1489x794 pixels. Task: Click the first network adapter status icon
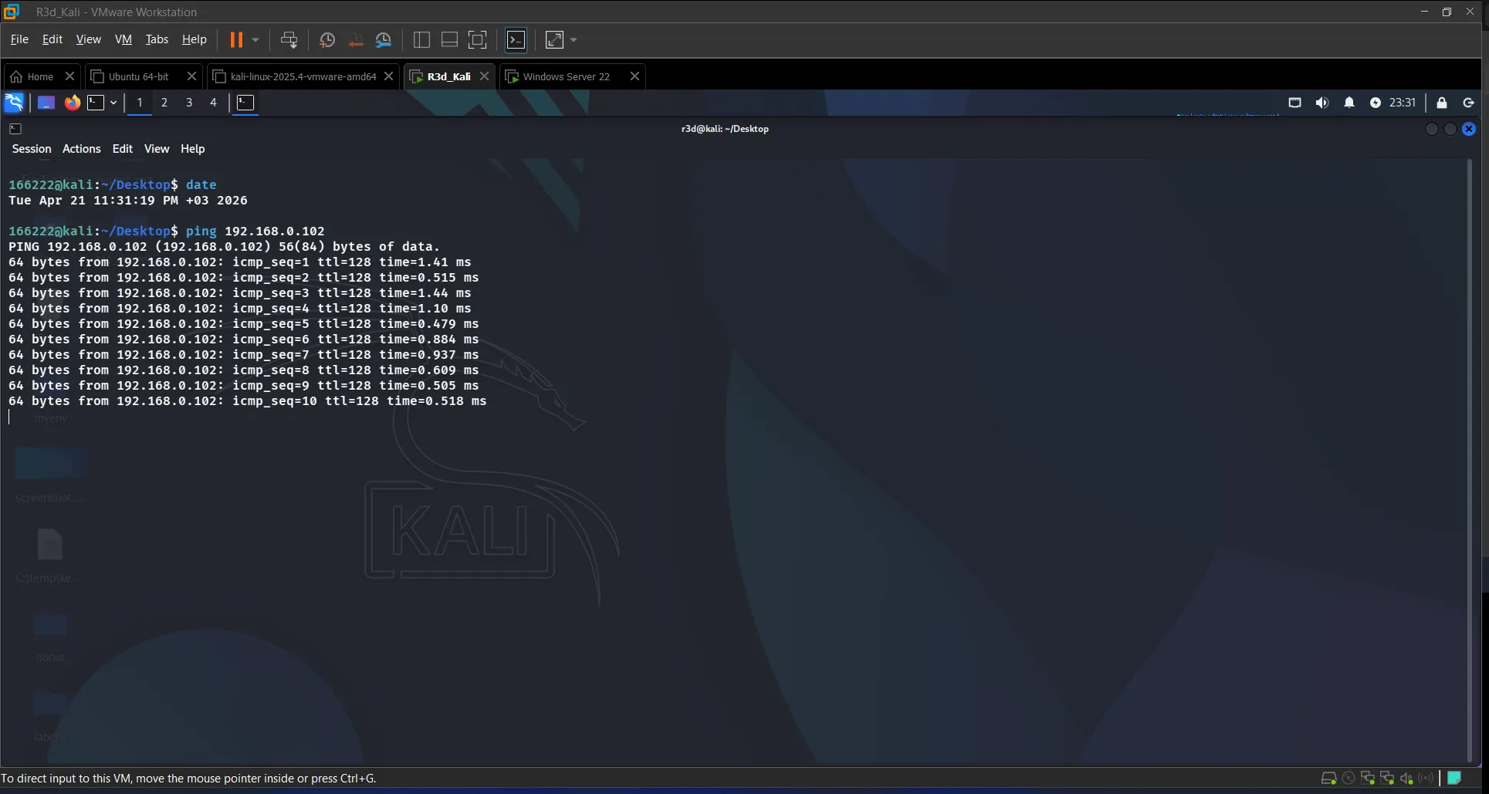coord(1368,778)
